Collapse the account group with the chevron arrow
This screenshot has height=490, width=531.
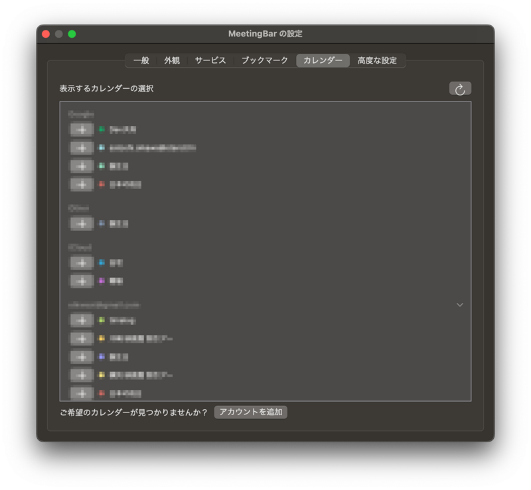459,305
